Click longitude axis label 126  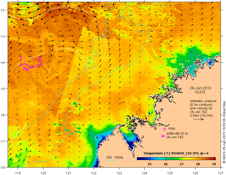tap(195, 173)
